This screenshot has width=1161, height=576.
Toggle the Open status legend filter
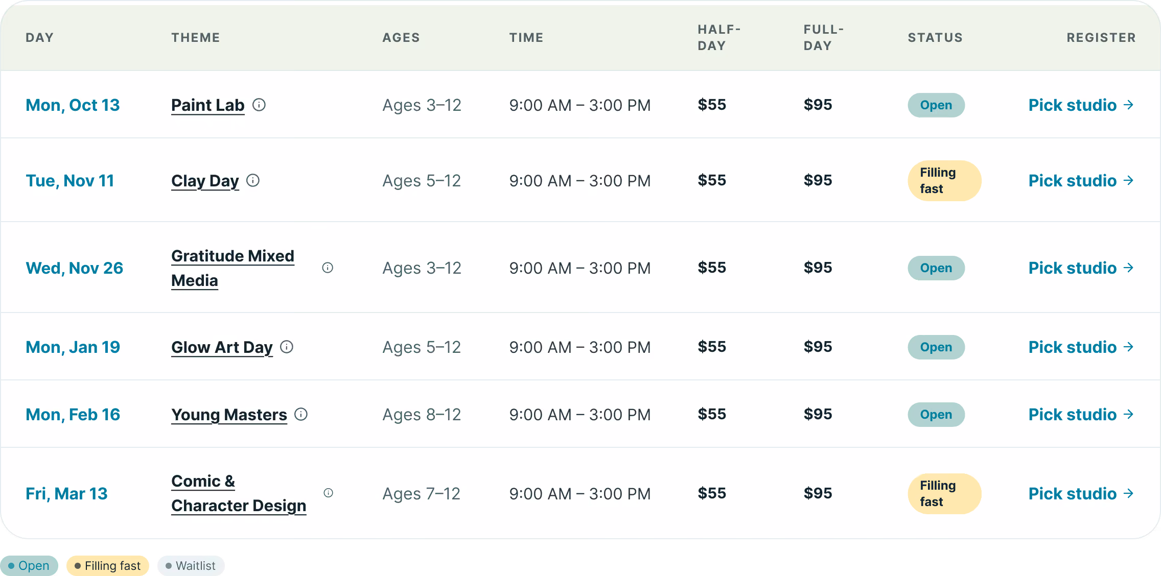coord(29,565)
